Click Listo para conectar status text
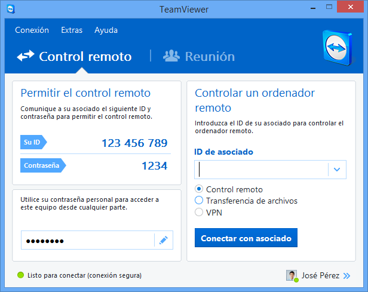This screenshot has width=368, height=292. [x=84, y=275]
